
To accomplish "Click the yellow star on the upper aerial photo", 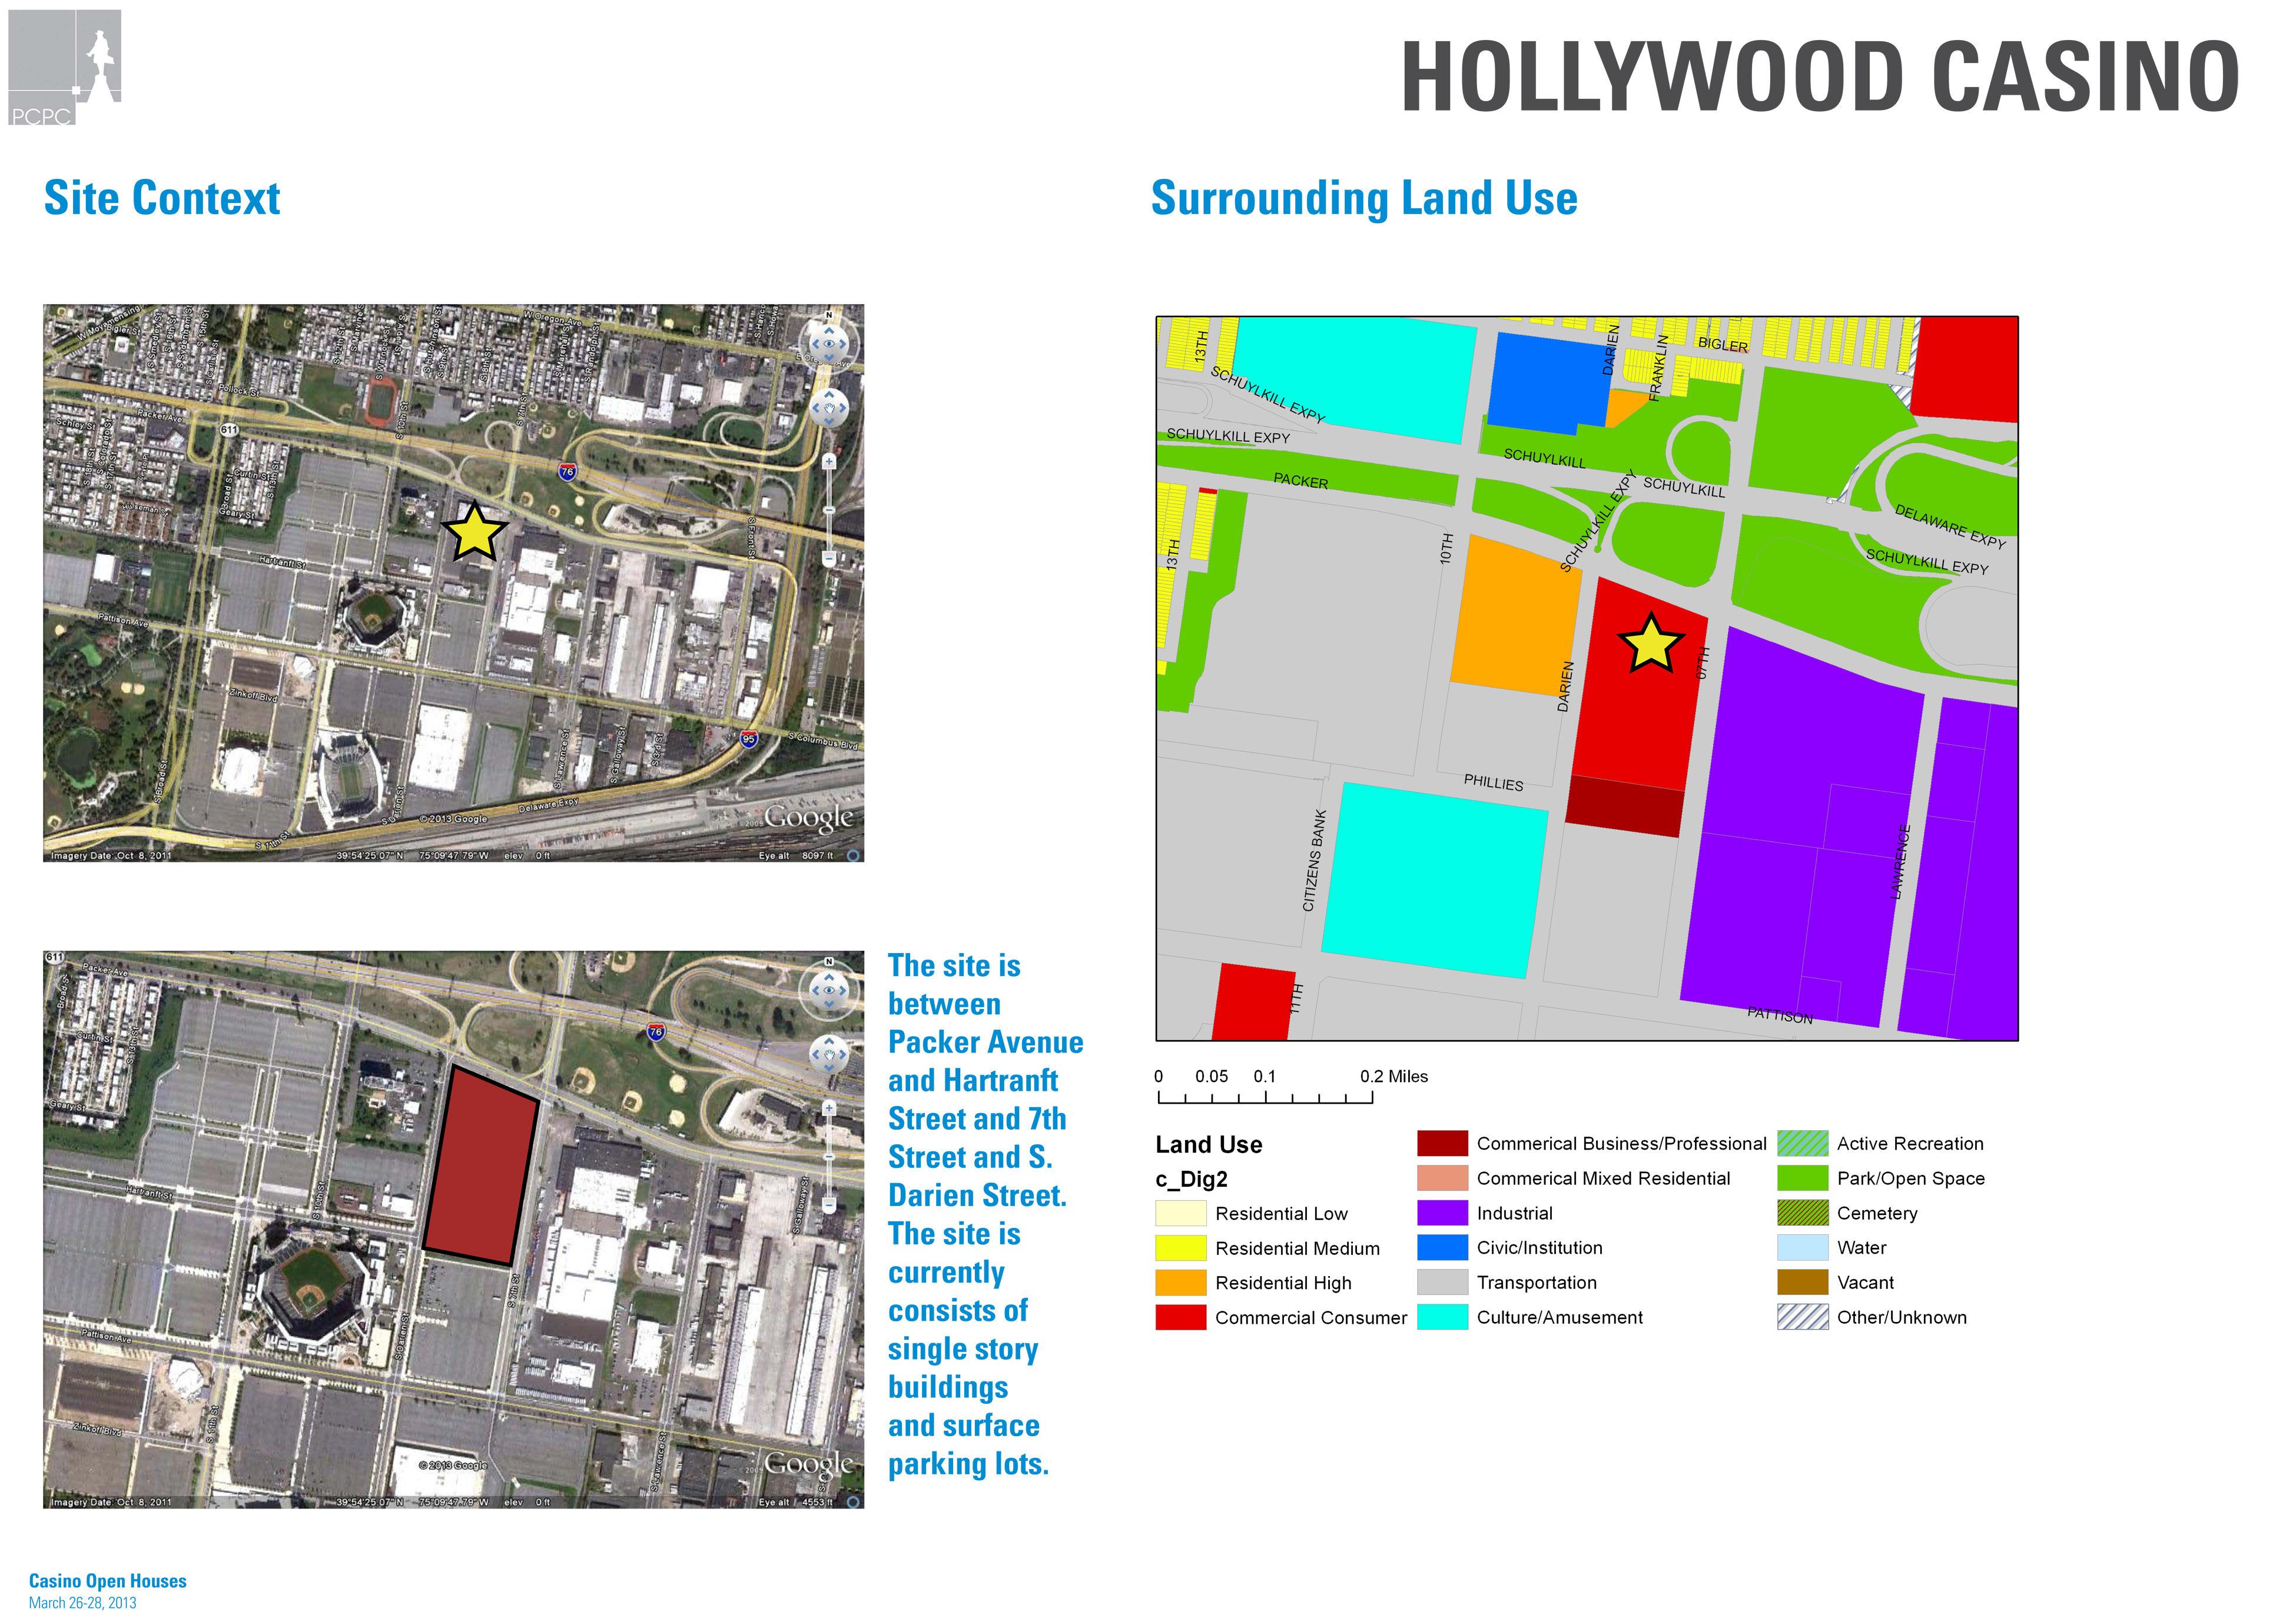I will (x=474, y=532).
